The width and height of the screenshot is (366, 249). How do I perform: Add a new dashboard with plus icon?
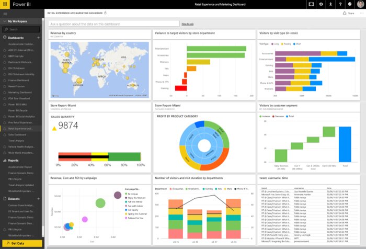click(x=39, y=38)
